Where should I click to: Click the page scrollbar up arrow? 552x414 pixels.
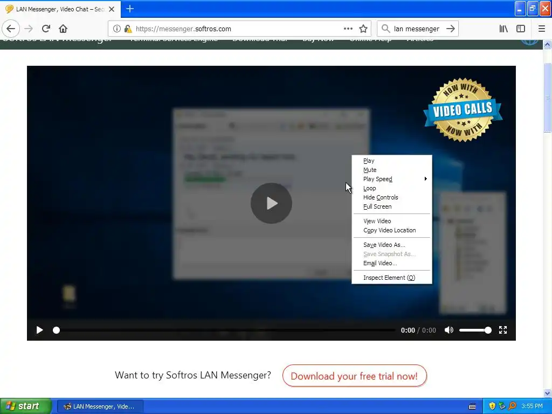[x=547, y=44]
